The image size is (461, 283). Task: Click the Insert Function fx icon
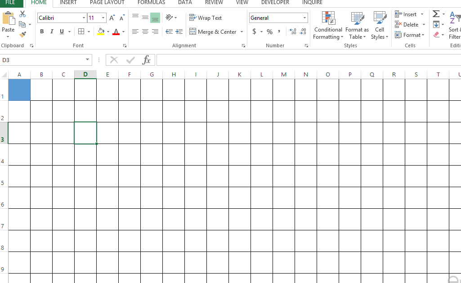click(146, 60)
